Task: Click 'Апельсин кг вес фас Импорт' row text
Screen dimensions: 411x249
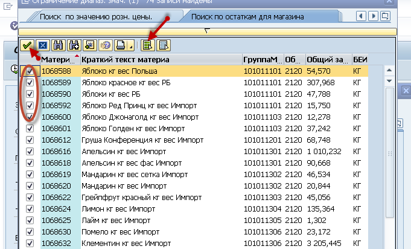Action: (x=132, y=163)
